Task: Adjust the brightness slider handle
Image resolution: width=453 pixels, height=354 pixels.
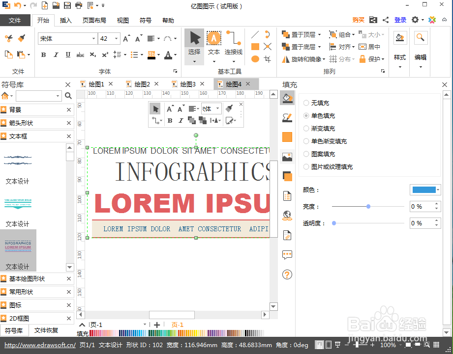Action: pyautogui.click(x=368, y=206)
